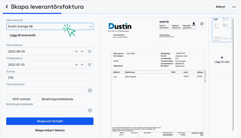Select the Betalningsmeddelande radio option

click(x=38, y=99)
